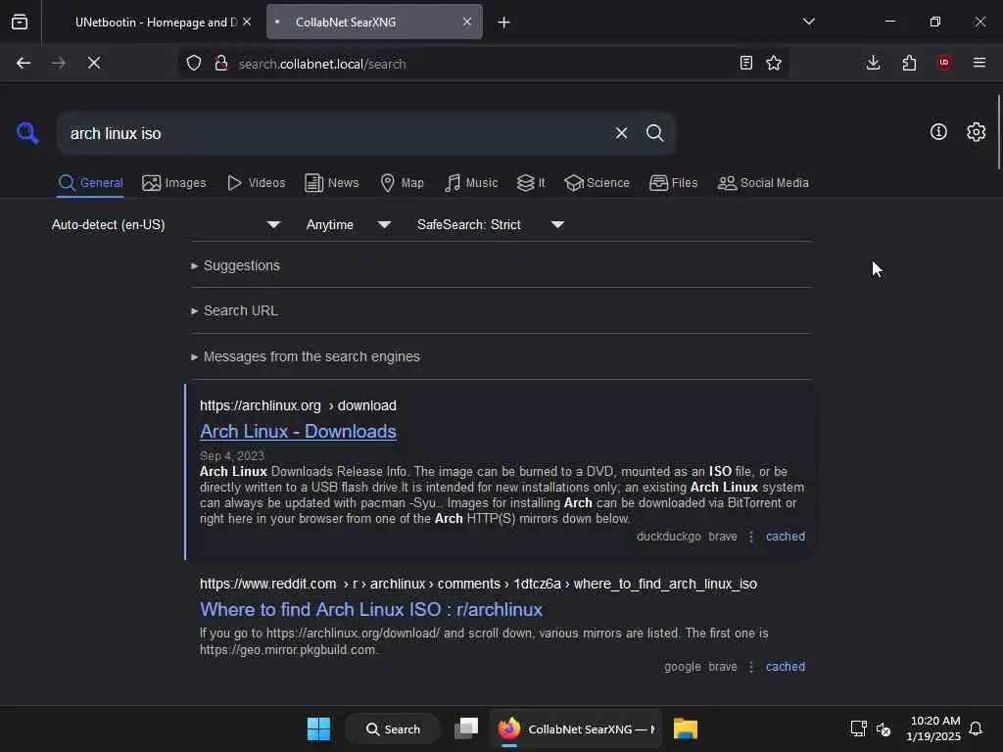Expand the Suggestions section
This screenshot has height=752, width=1003.
click(x=235, y=265)
